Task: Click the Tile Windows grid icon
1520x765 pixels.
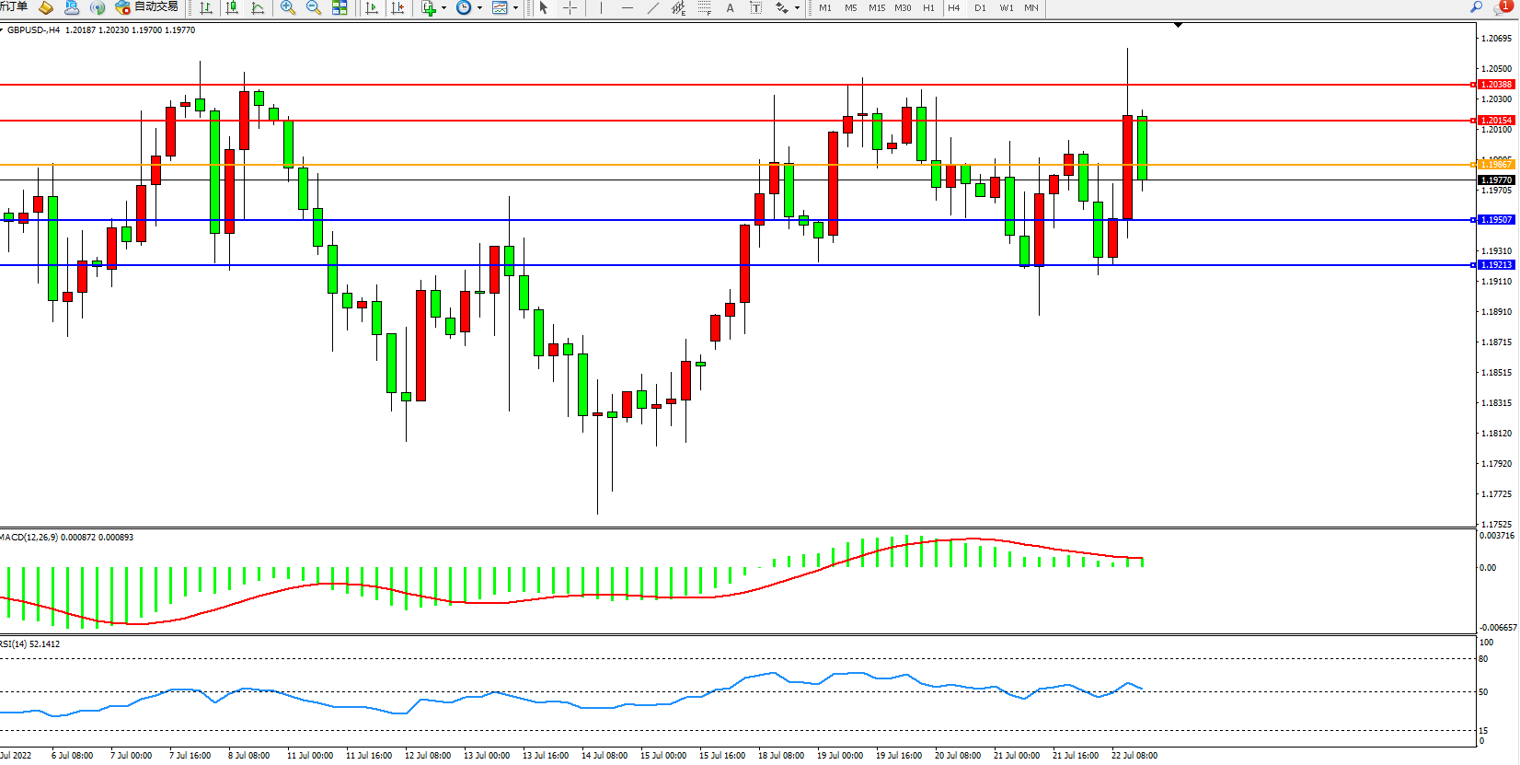Action: (x=340, y=7)
